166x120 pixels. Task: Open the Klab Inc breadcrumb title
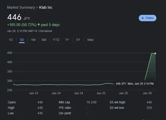46,7
